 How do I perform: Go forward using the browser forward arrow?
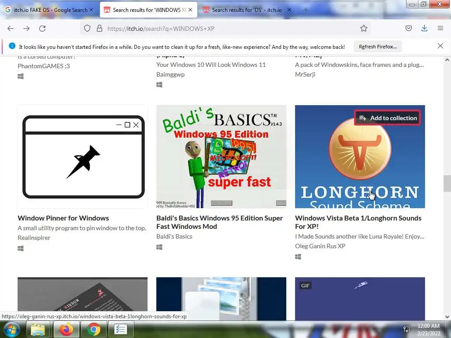26,29
